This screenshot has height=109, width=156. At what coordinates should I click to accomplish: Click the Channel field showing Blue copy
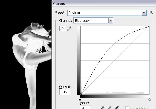click(x=93, y=20)
